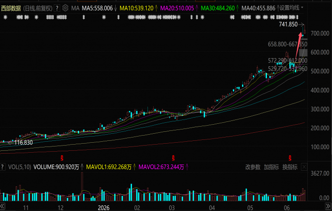Close the VOL indicator panel
332x211 pixels.
pos(304,167)
